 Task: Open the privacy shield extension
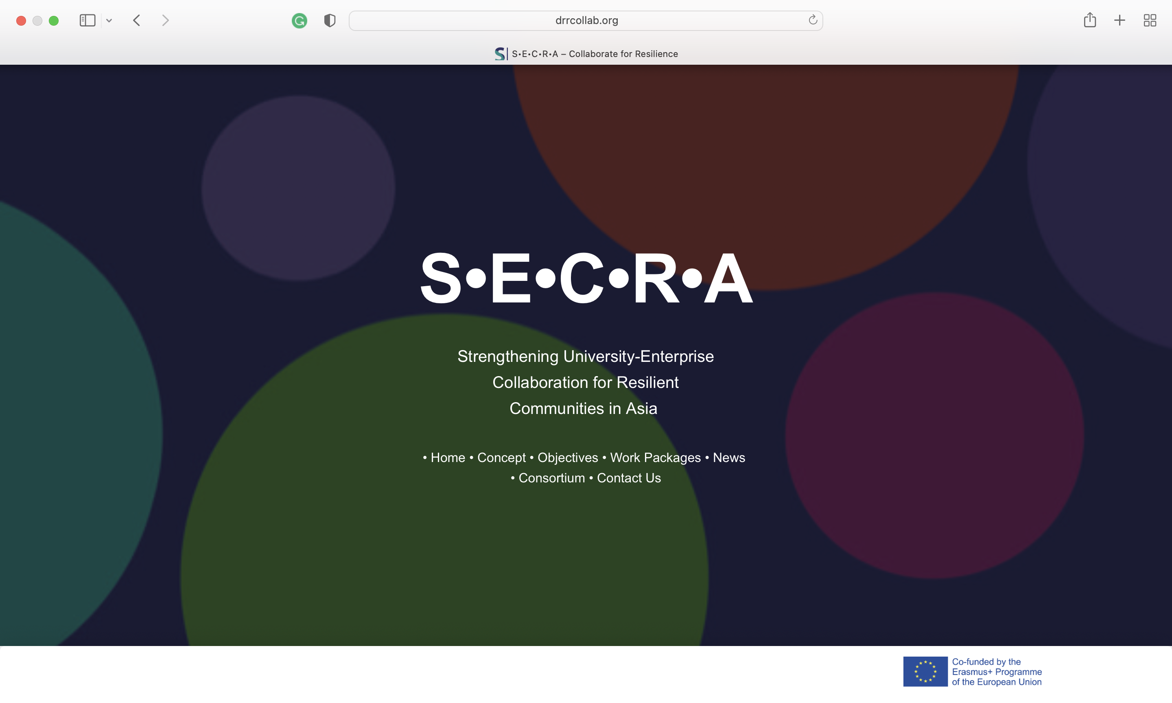click(330, 20)
